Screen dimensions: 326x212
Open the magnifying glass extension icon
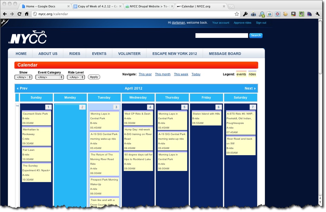(261, 14)
